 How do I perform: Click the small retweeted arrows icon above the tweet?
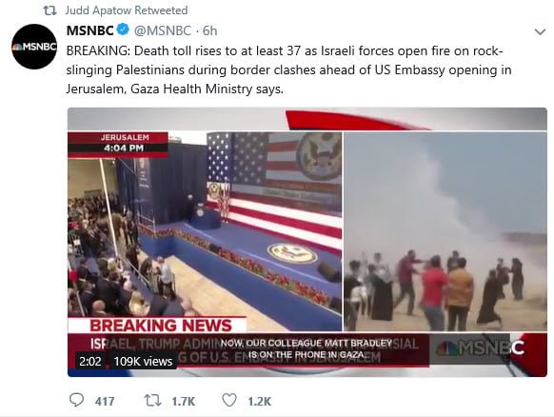coord(49,10)
